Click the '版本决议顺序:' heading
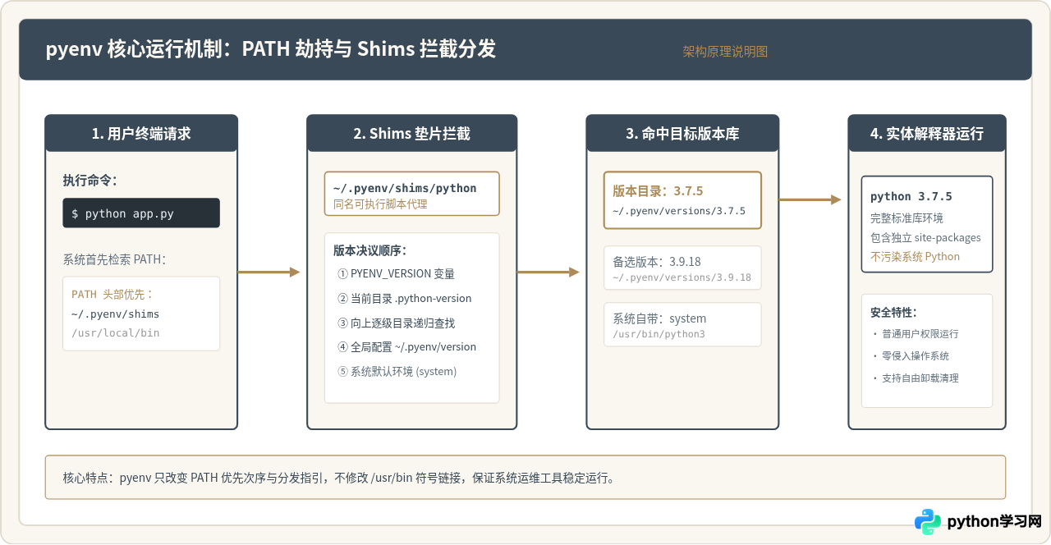The width and height of the screenshot is (1051, 545). [369, 250]
